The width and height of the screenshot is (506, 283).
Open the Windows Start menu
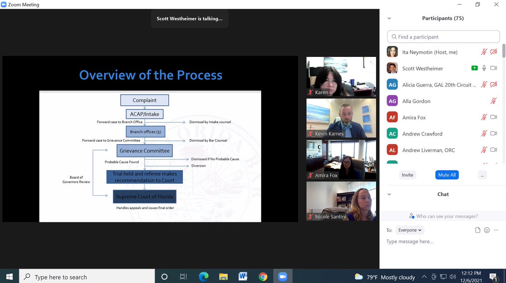tap(10, 277)
